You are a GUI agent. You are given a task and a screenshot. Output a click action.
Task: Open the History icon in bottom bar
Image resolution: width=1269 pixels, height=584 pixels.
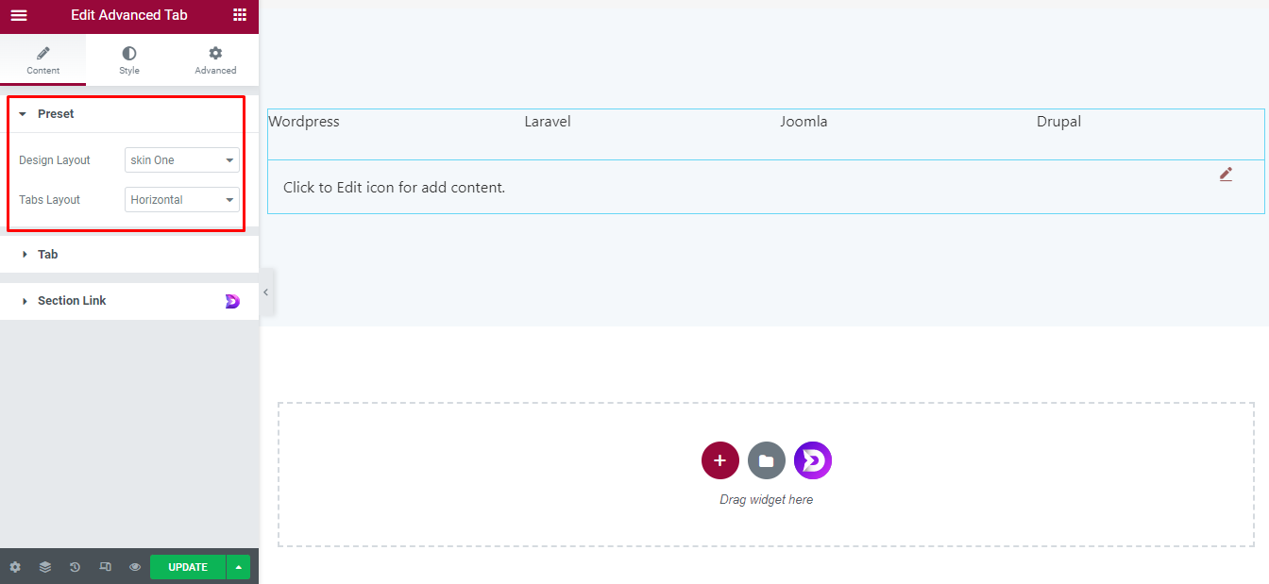(x=76, y=567)
